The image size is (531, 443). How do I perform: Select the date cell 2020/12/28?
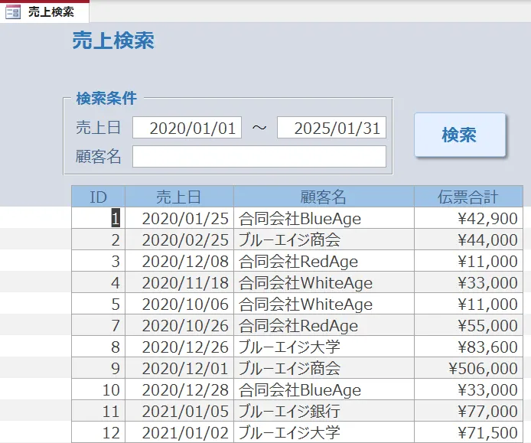[x=180, y=390]
